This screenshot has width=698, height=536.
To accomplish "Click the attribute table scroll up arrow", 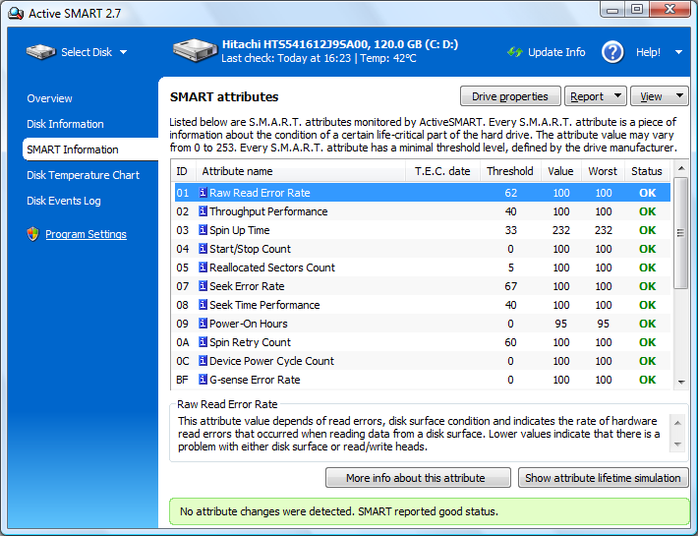I will [x=680, y=168].
